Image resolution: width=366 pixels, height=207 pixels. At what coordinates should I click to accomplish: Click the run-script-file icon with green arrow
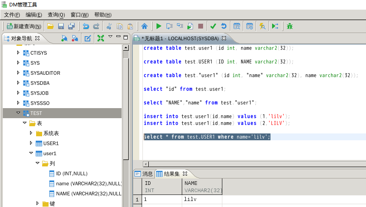tap(190, 26)
